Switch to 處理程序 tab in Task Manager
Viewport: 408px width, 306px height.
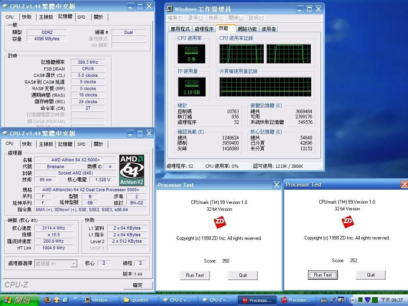(204, 29)
